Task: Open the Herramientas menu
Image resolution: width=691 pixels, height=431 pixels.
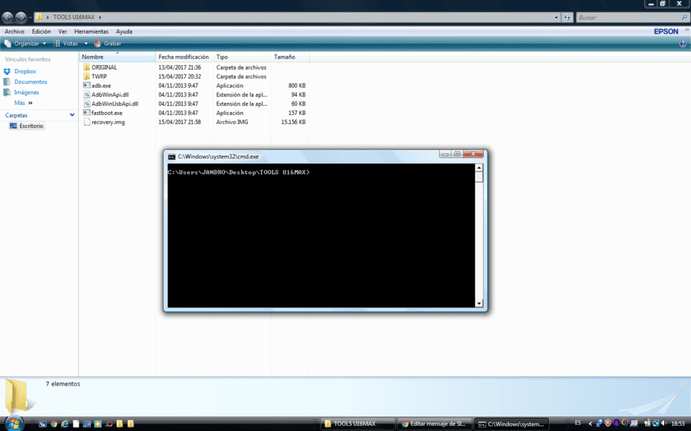Action: tap(91, 31)
